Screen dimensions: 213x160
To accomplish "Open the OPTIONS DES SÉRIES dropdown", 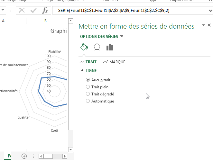I will pyautogui.click(x=122, y=36).
